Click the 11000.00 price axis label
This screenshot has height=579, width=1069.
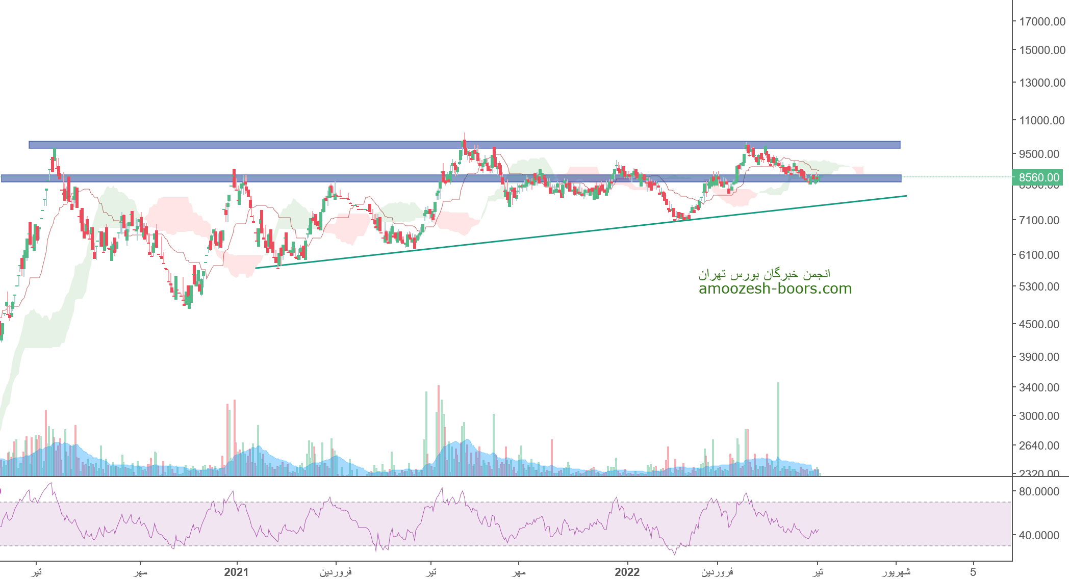(1042, 121)
